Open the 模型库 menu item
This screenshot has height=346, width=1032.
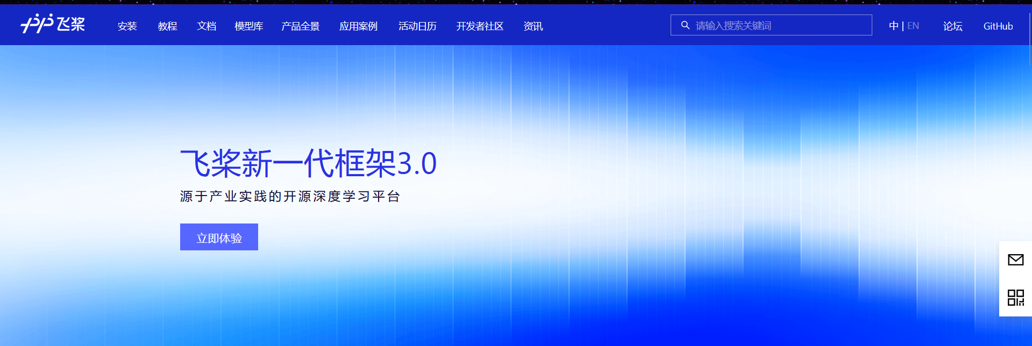click(249, 26)
